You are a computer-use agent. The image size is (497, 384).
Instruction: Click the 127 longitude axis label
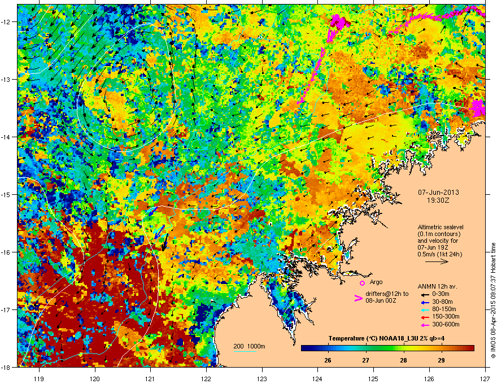(x=485, y=378)
